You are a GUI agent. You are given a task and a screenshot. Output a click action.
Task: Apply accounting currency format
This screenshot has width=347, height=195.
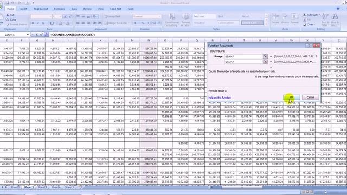135,23
